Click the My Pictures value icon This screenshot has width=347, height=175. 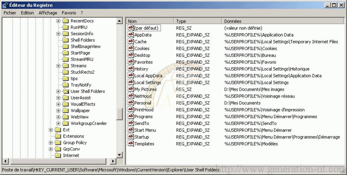click(131, 89)
